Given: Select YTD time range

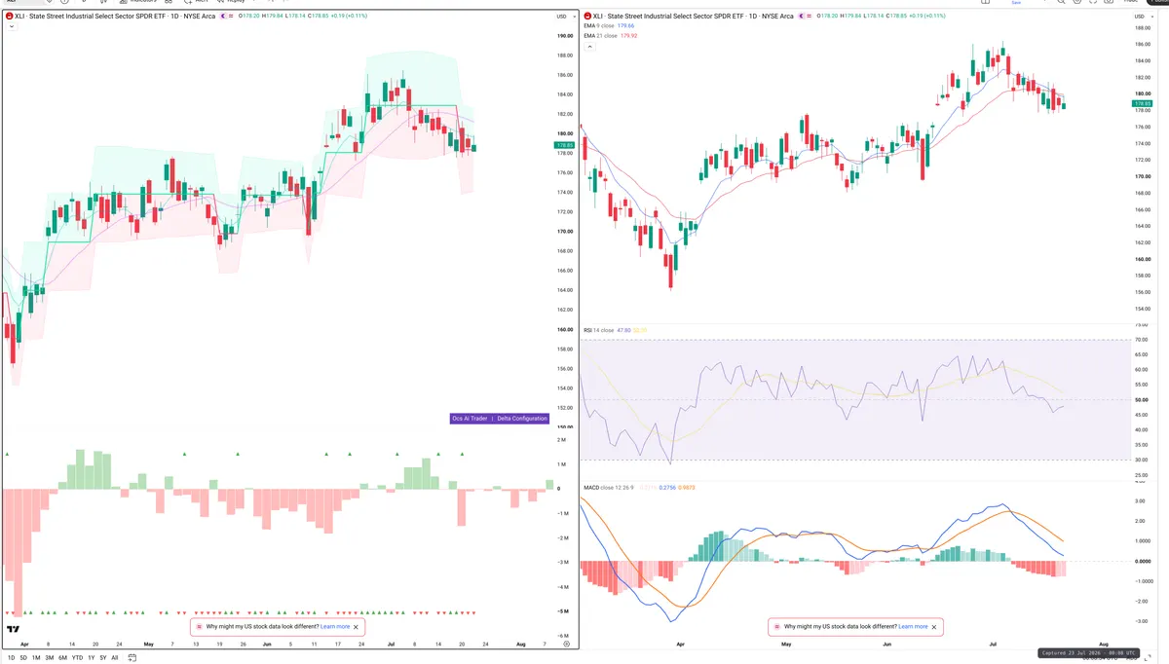Looking at the screenshot, I should pos(77,658).
